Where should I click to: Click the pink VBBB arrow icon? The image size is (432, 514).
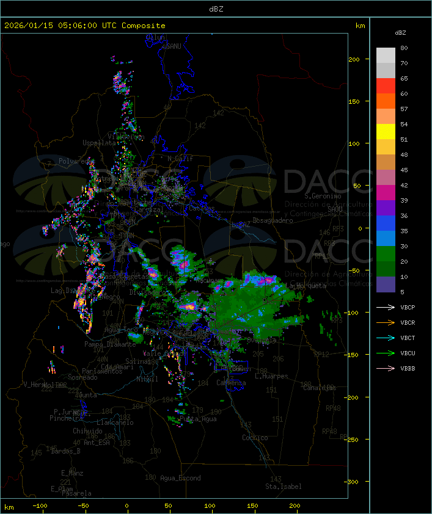(x=386, y=368)
